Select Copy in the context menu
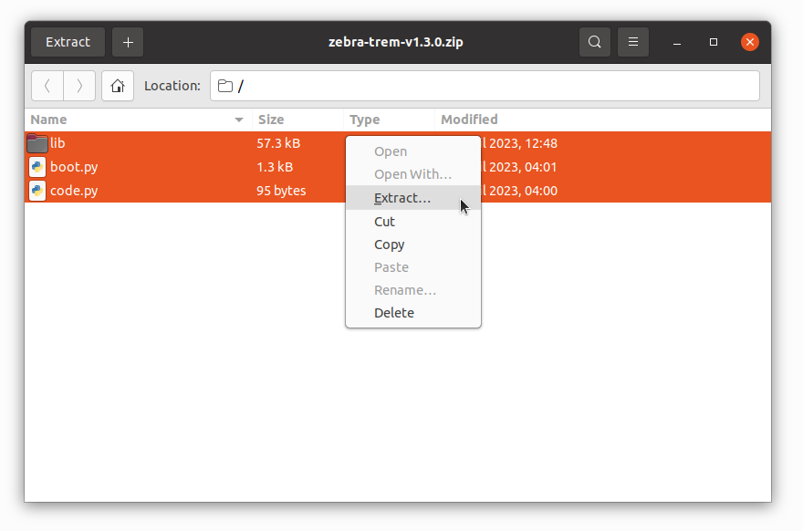 click(390, 245)
